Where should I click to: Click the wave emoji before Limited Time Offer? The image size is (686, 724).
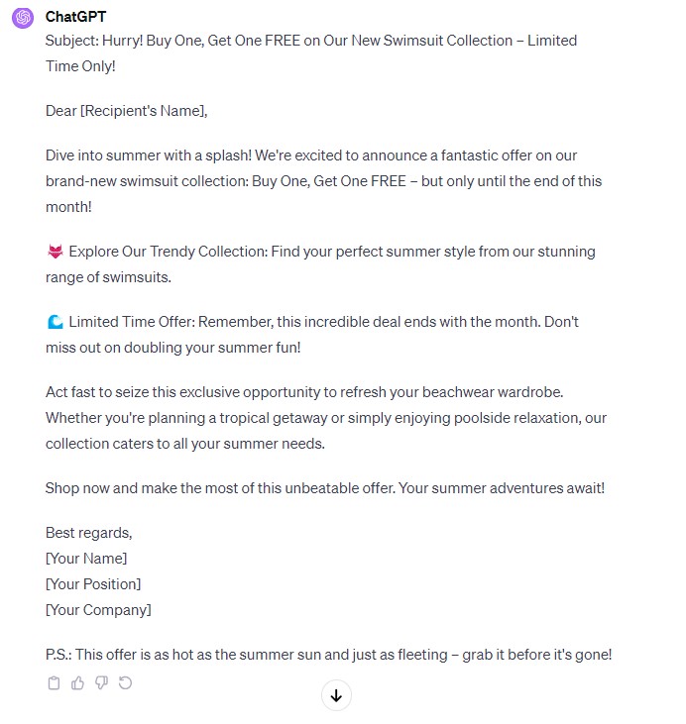pyautogui.click(x=56, y=322)
